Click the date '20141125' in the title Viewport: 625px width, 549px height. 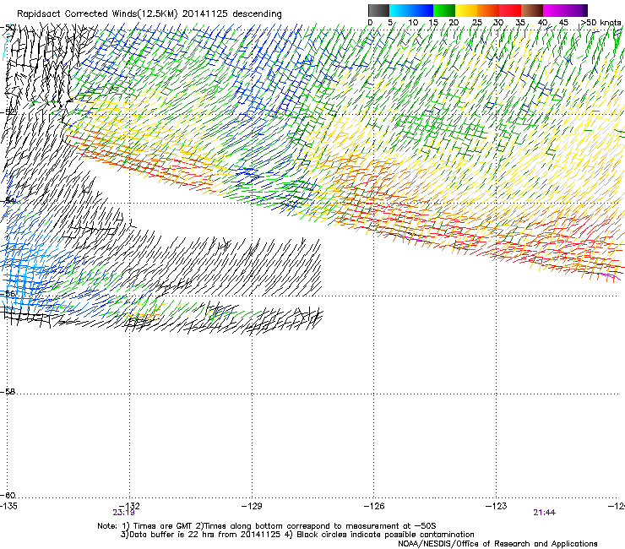205,14
